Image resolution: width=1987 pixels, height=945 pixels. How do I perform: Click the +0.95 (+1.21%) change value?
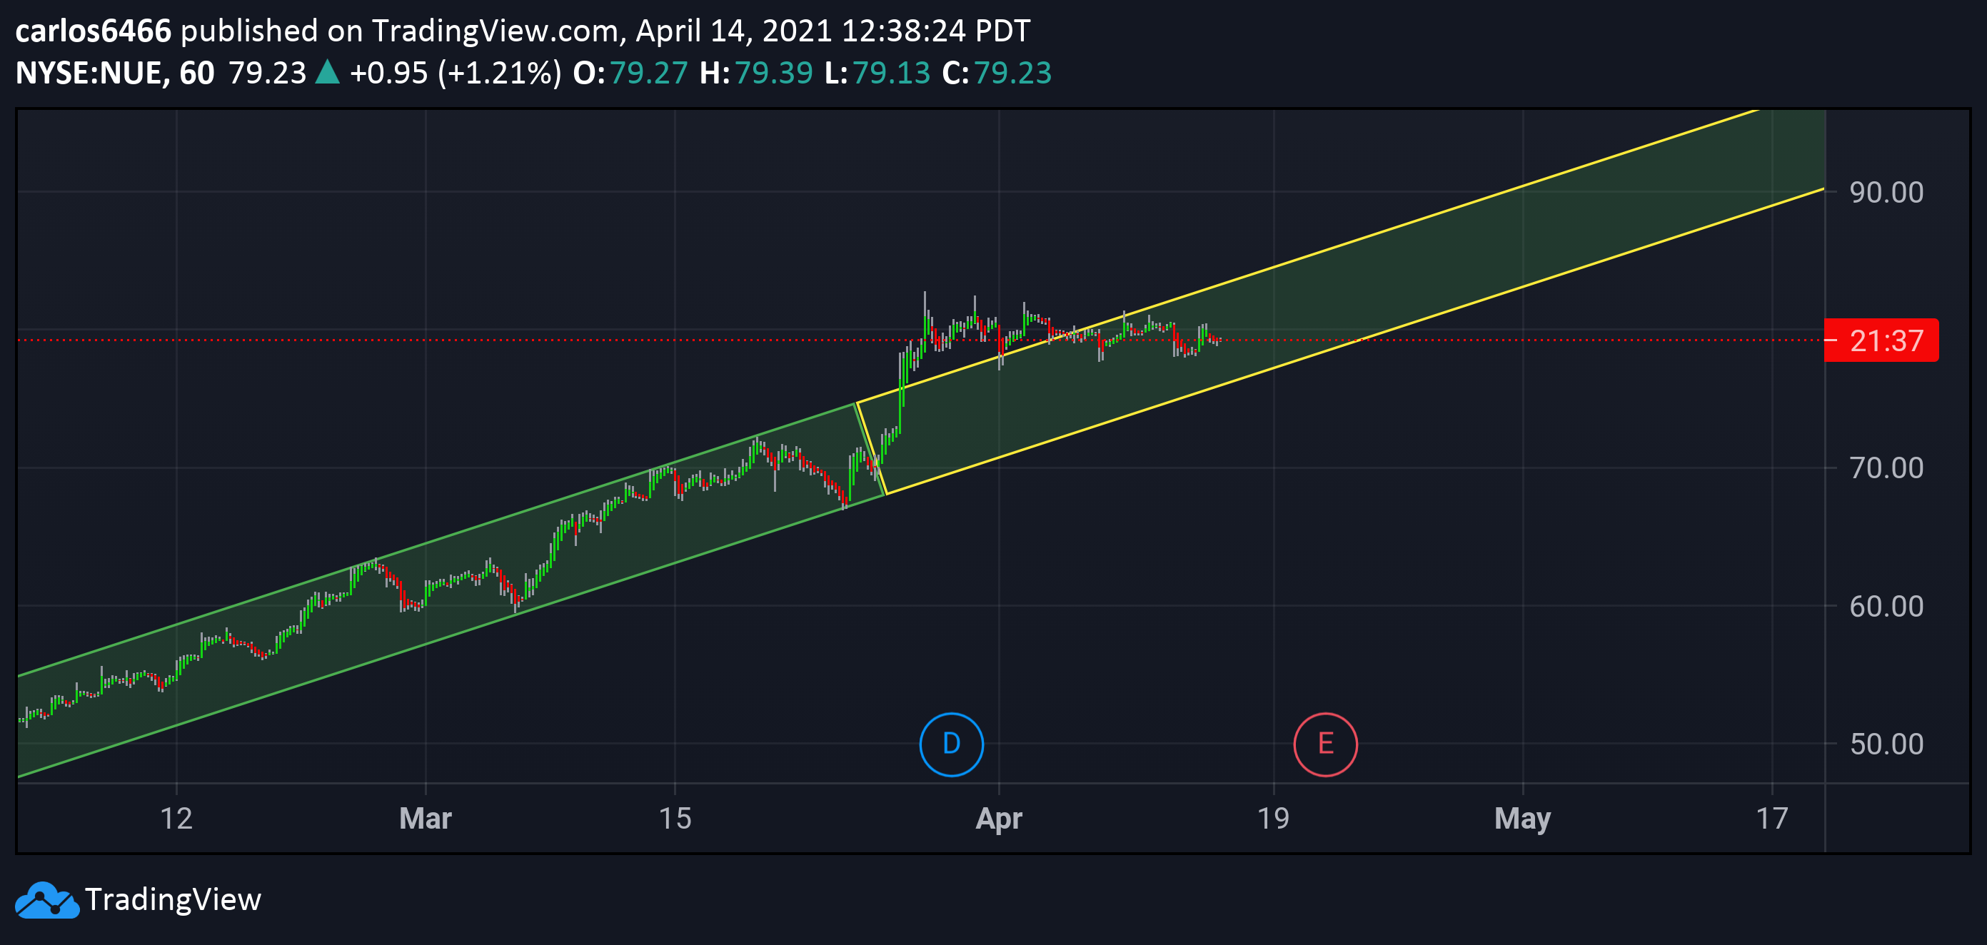point(455,74)
